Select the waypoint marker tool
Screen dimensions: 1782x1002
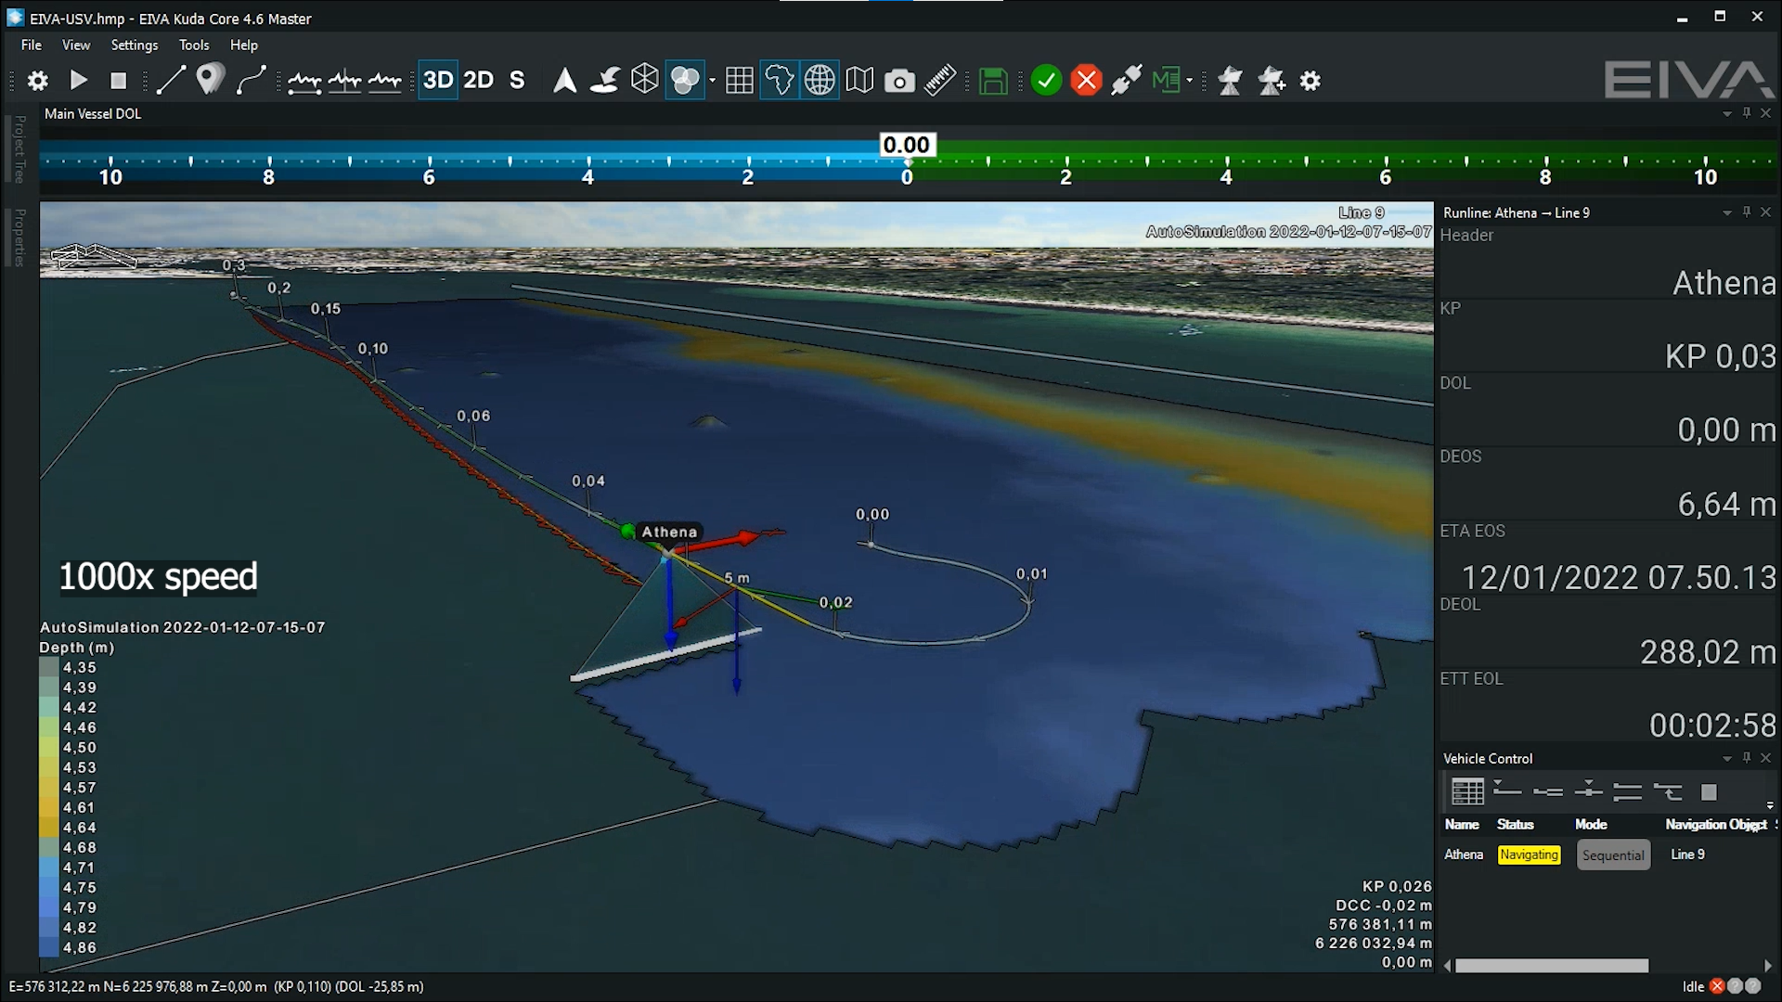[x=210, y=80]
